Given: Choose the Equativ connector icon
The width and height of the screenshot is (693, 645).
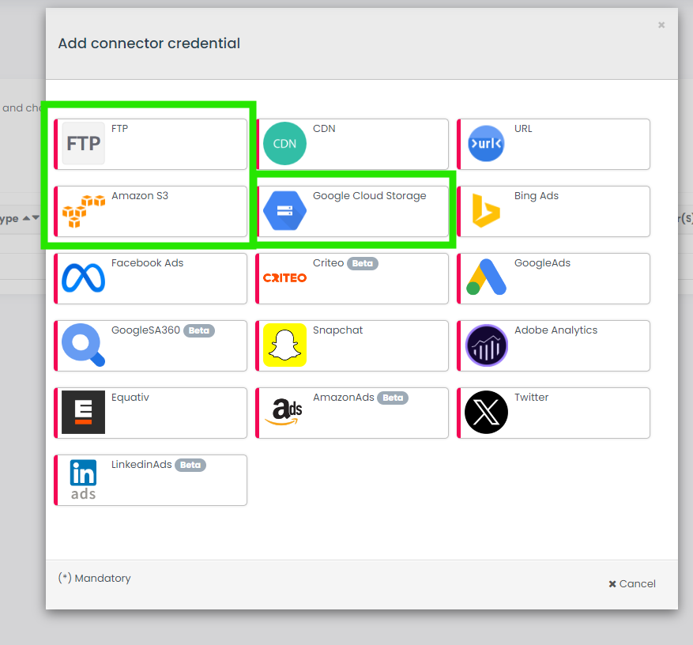Looking at the screenshot, I should (83, 413).
